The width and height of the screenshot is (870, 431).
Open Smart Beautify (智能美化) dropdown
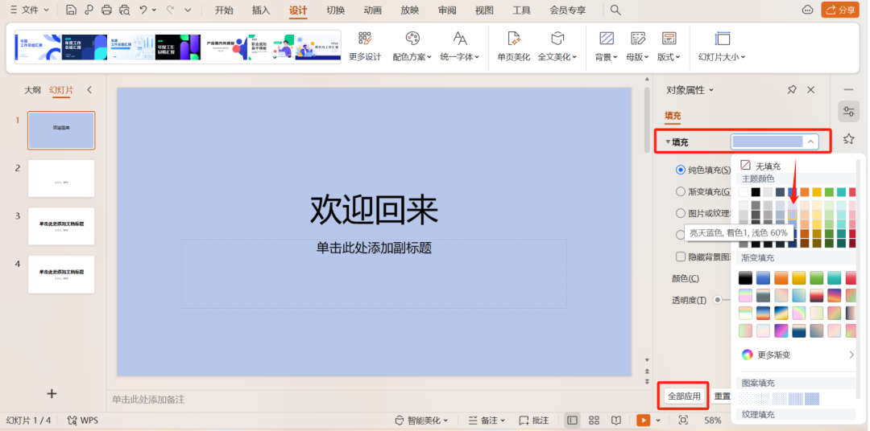coord(421,421)
